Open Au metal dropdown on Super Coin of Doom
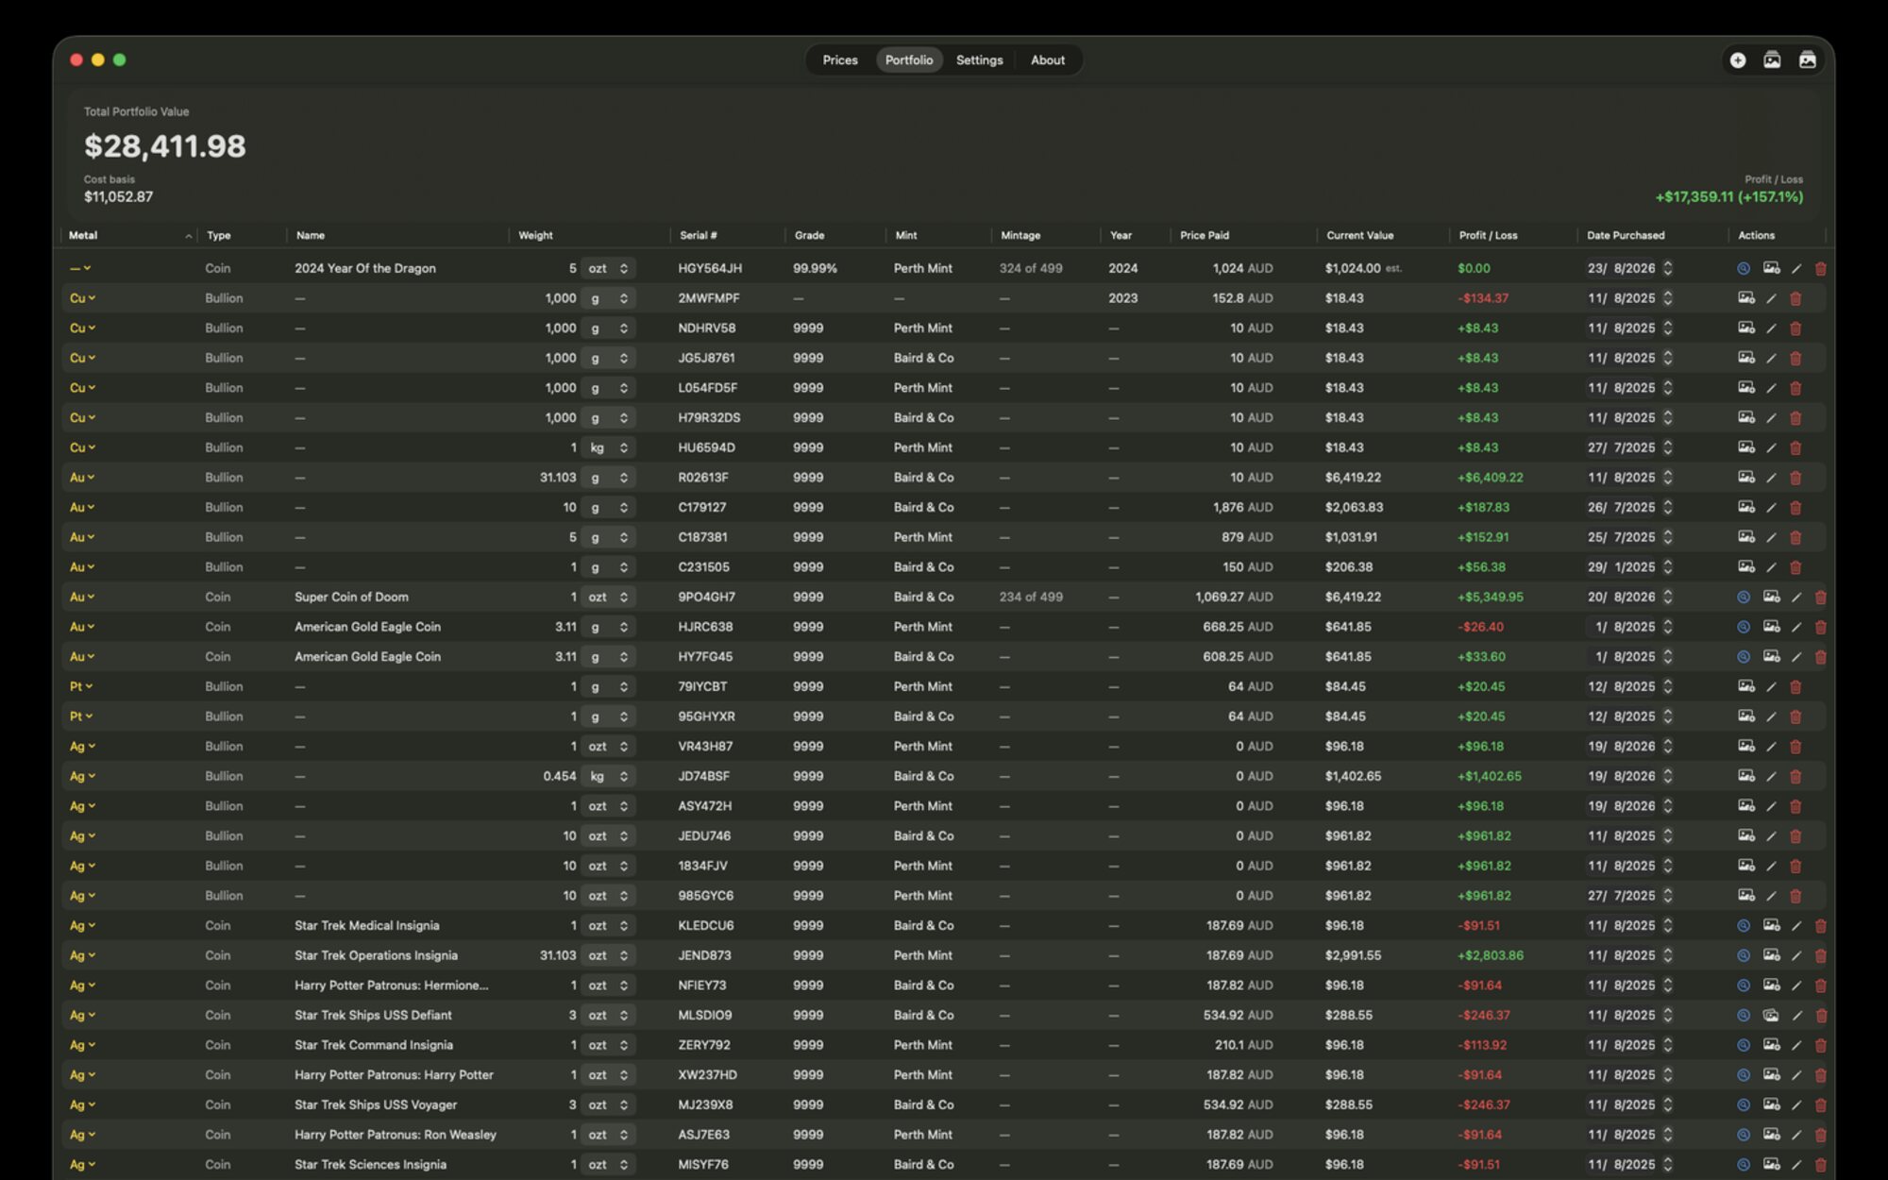The width and height of the screenshot is (1888, 1180). click(x=82, y=598)
